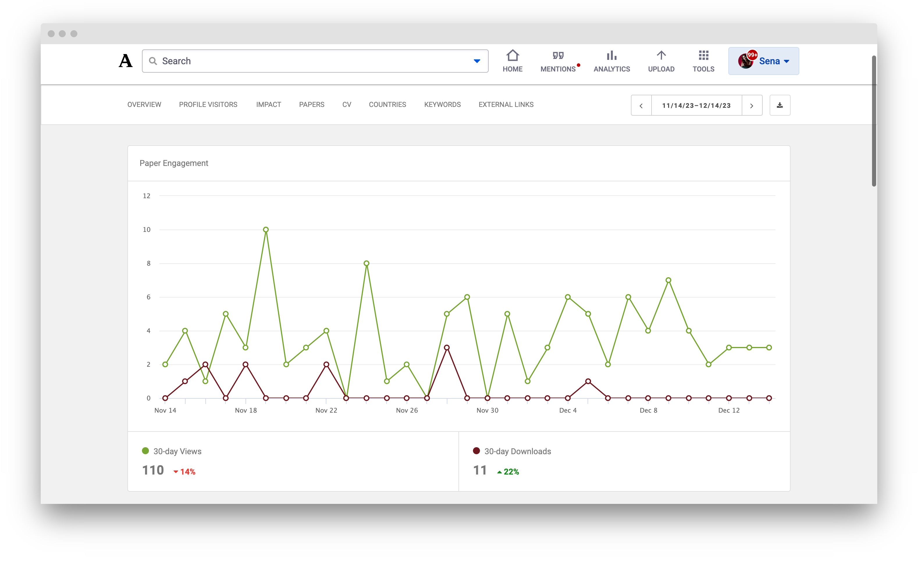Click the Academia 'A' logo
This screenshot has width=918, height=562.
[x=126, y=61]
